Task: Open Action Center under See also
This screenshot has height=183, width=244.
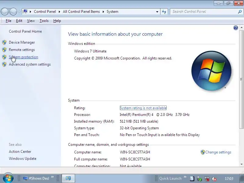Action: pos(20,151)
